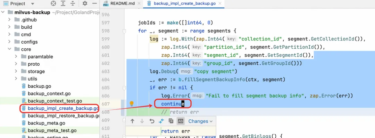This screenshot has height=138, width=375.
Task: Click the .github folder icon
Action: (17, 20)
